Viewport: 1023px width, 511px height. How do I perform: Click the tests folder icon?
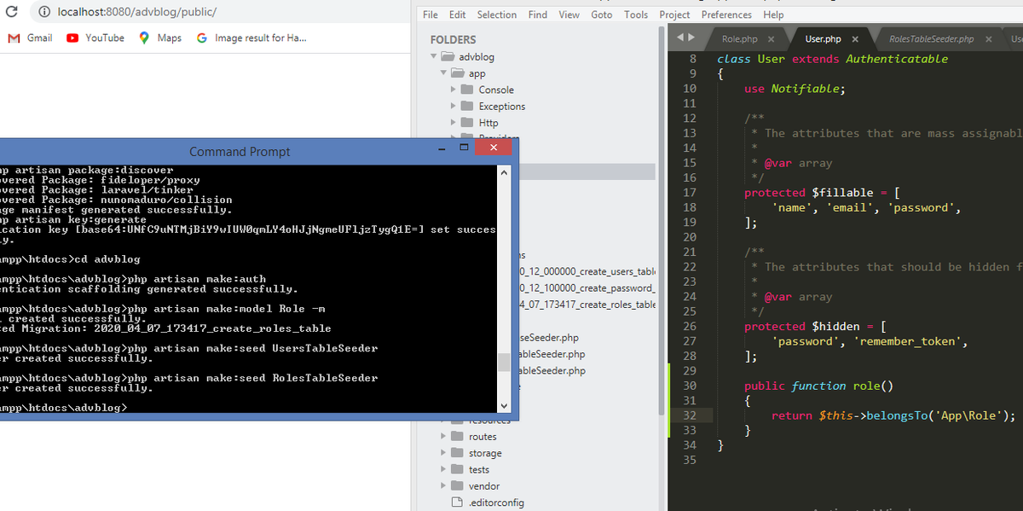click(x=457, y=469)
